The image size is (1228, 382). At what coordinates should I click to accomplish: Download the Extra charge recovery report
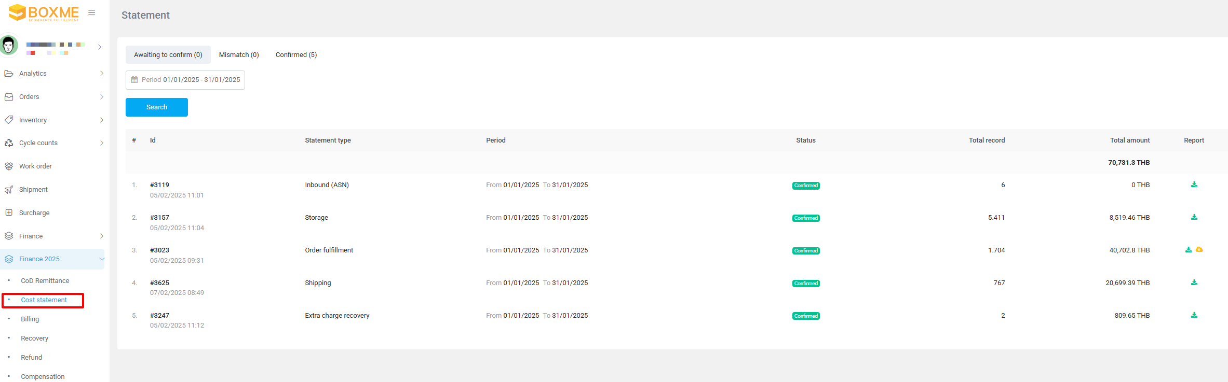pyautogui.click(x=1194, y=315)
